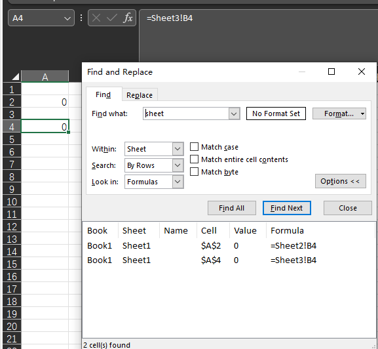
Task: Maximize the Find and Replace dialog
Action: [331, 72]
